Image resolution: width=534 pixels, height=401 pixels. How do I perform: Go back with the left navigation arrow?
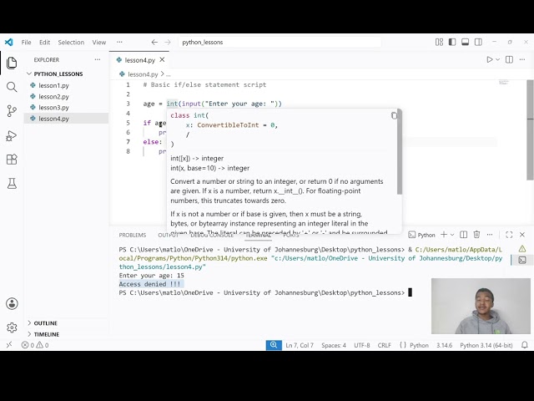pos(154,43)
